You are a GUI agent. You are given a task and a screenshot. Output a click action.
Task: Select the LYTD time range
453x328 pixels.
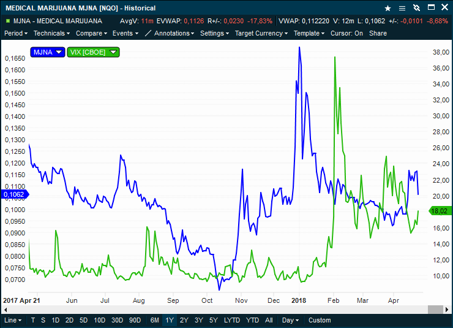(232, 320)
